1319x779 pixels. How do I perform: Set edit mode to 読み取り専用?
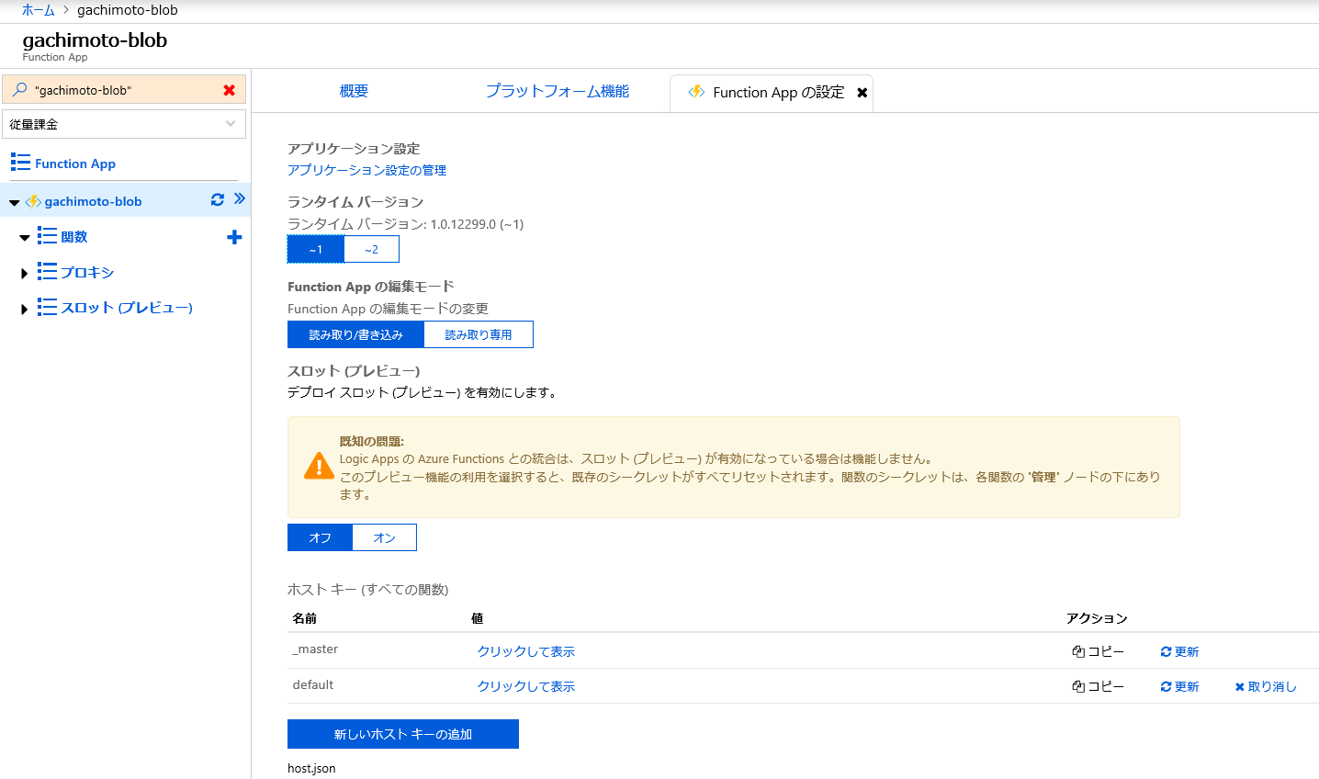[478, 333]
